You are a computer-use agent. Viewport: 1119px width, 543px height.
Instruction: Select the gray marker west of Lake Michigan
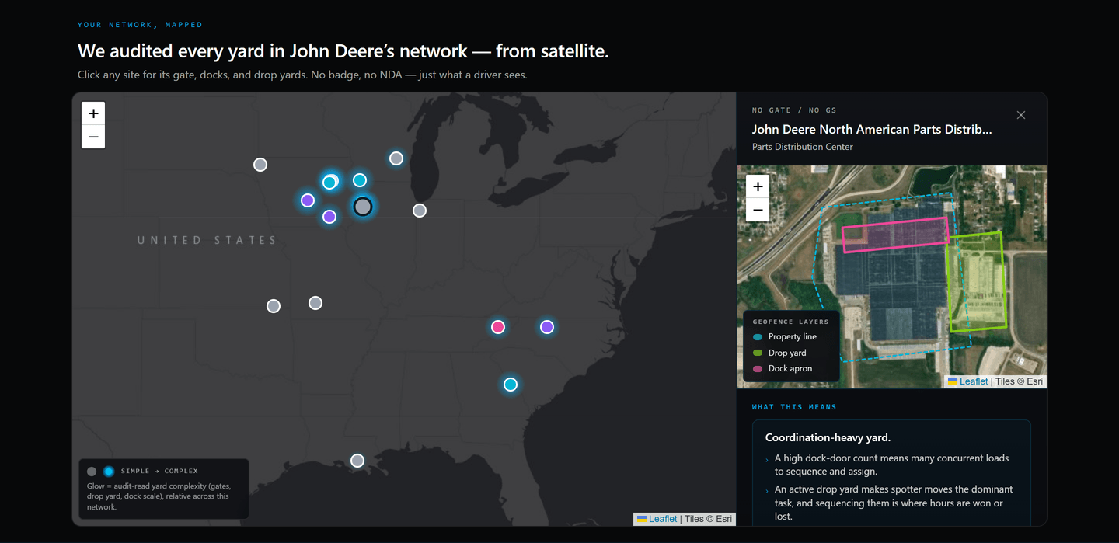point(396,158)
